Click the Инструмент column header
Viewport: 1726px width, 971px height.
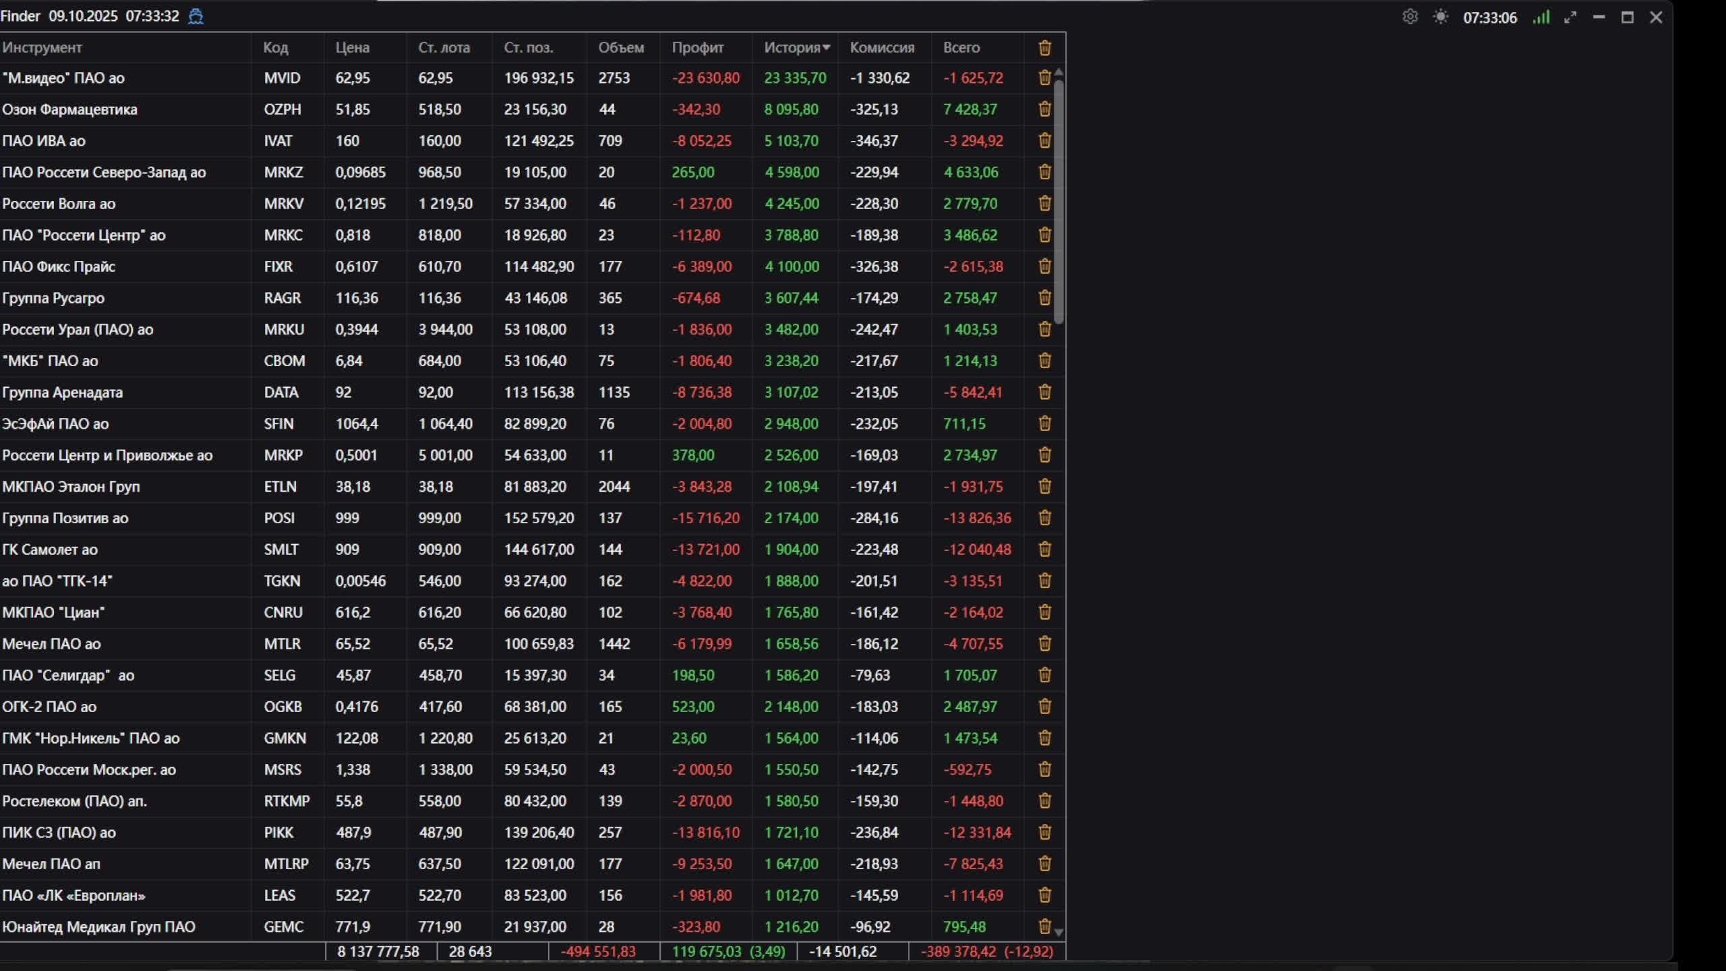click(42, 48)
